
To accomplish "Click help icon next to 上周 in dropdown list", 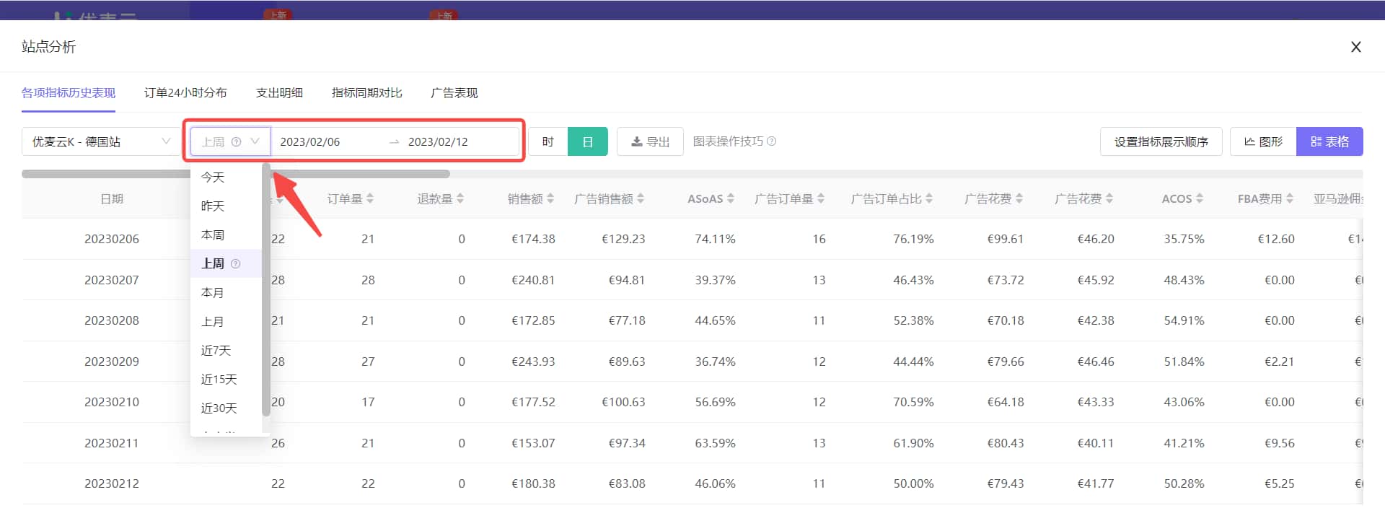I will [x=235, y=264].
